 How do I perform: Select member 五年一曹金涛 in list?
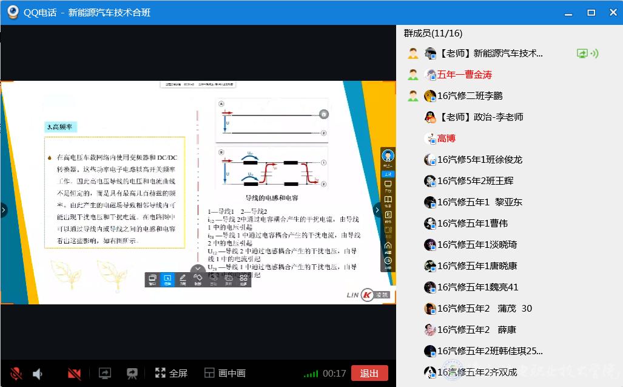(464, 75)
